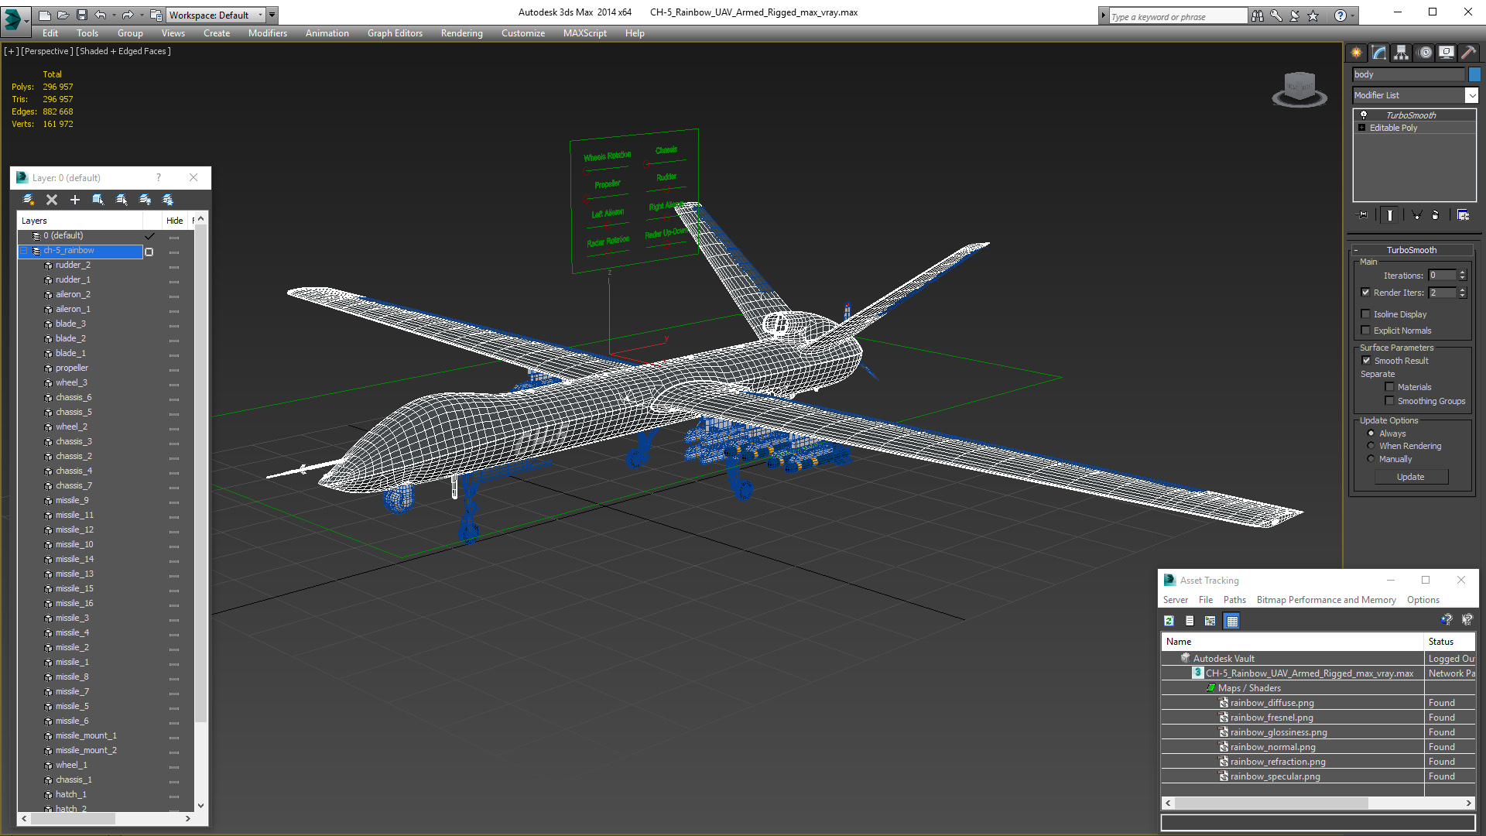
Task: Open the Create command panel tab
Action: click(x=1356, y=53)
